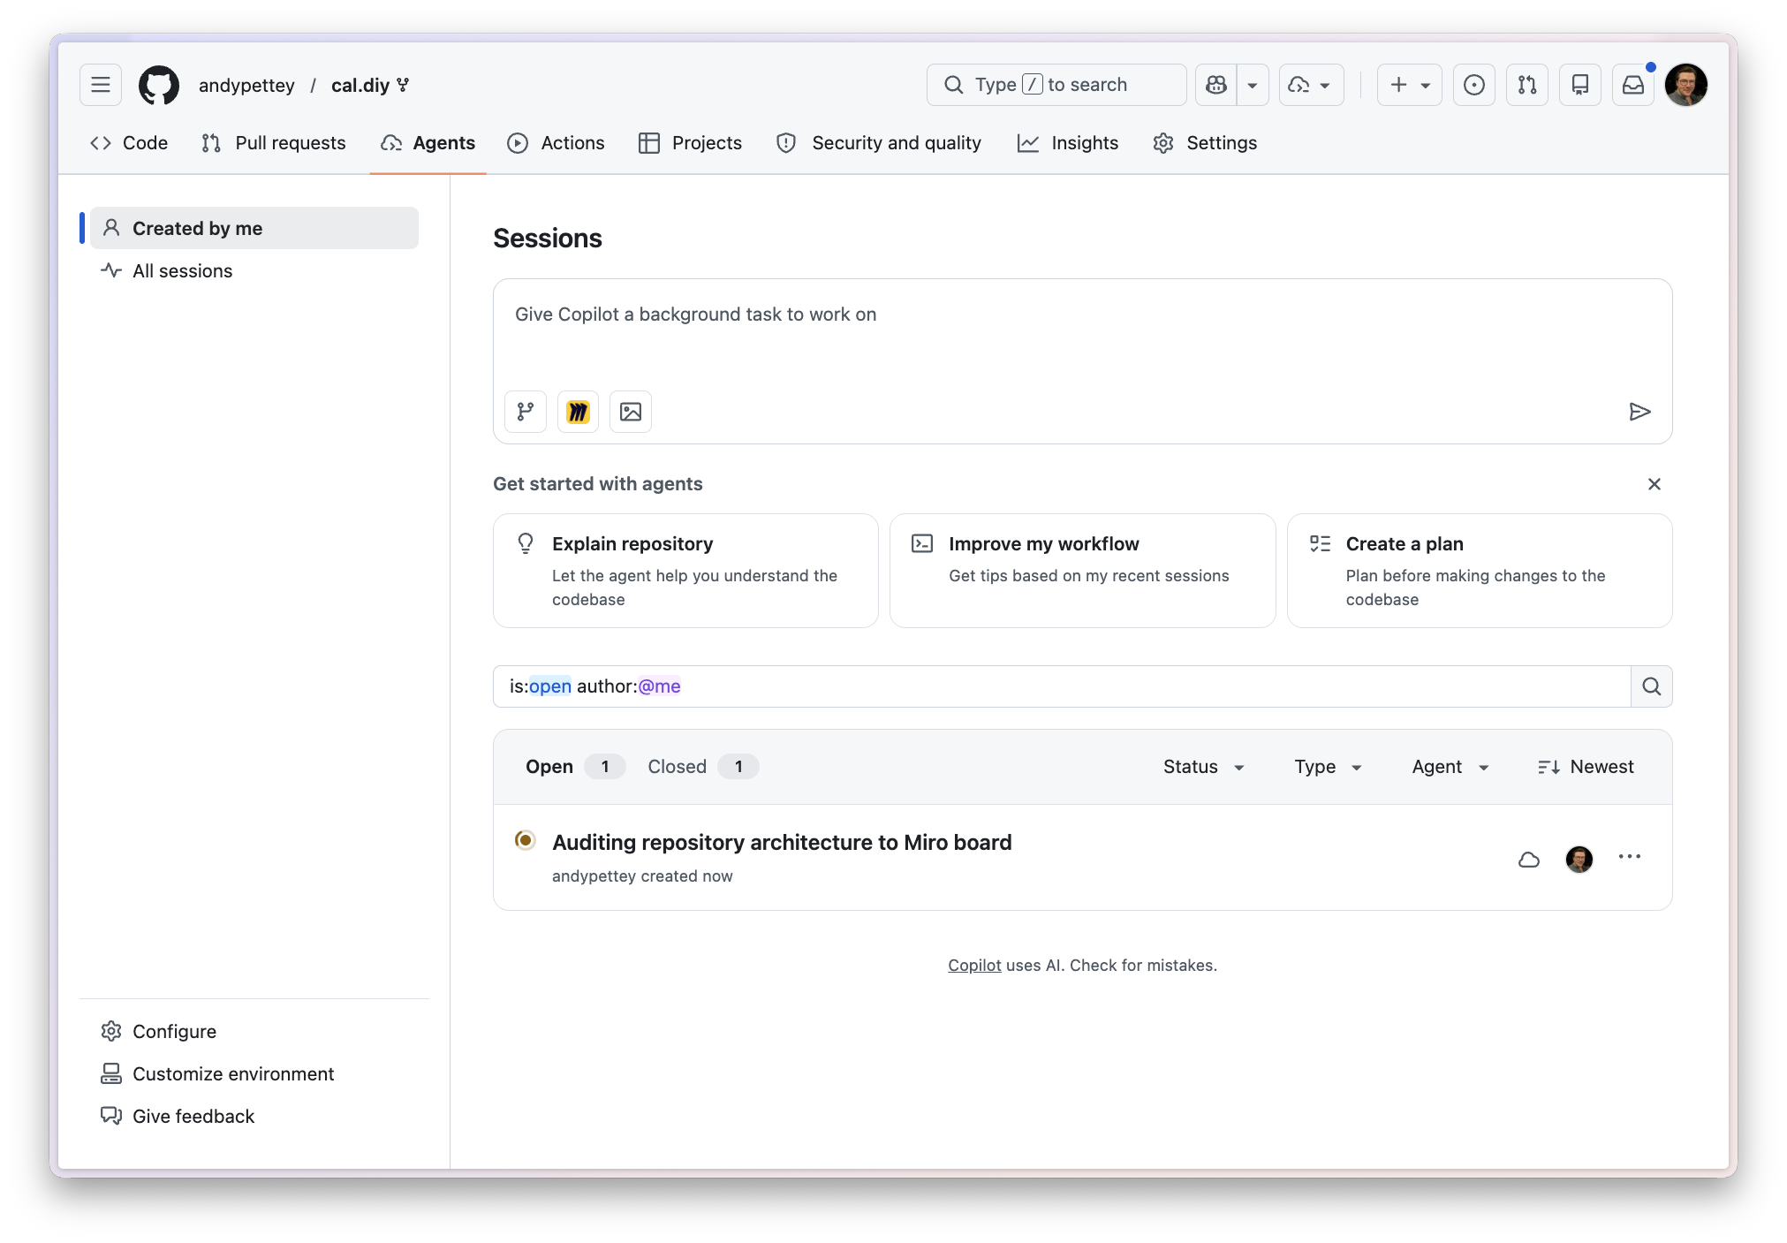Open the Copilot chat icon

tap(1216, 85)
